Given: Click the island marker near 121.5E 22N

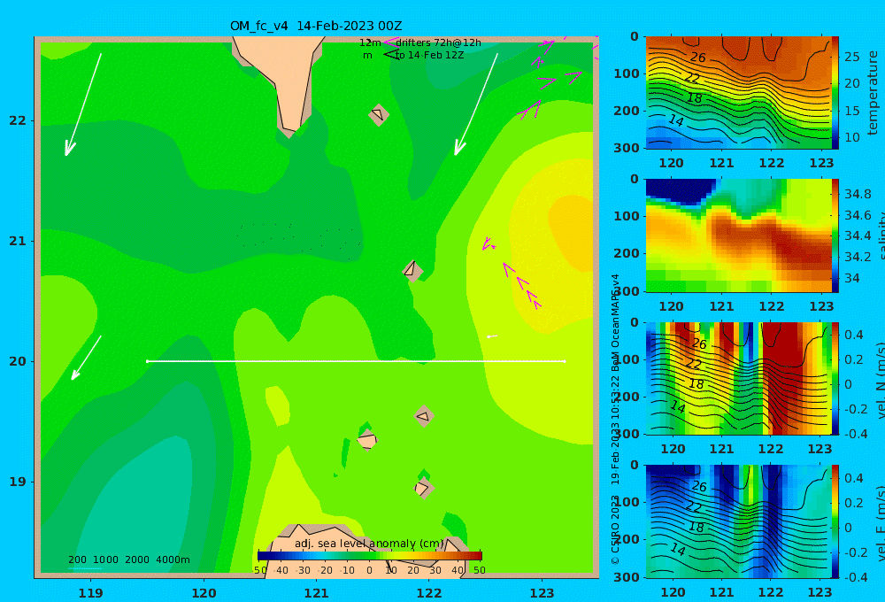Looking at the screenshot, I should click(x=379, y=114).
